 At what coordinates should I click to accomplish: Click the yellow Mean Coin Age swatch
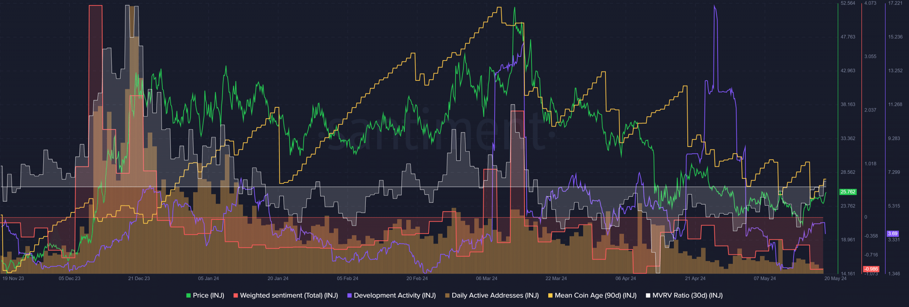click(x=550, y=295)
